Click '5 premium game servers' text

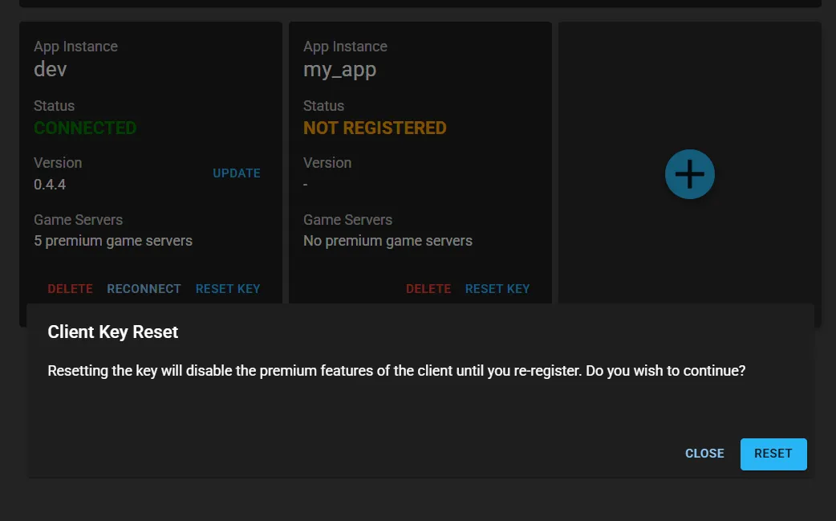[113, 241]
